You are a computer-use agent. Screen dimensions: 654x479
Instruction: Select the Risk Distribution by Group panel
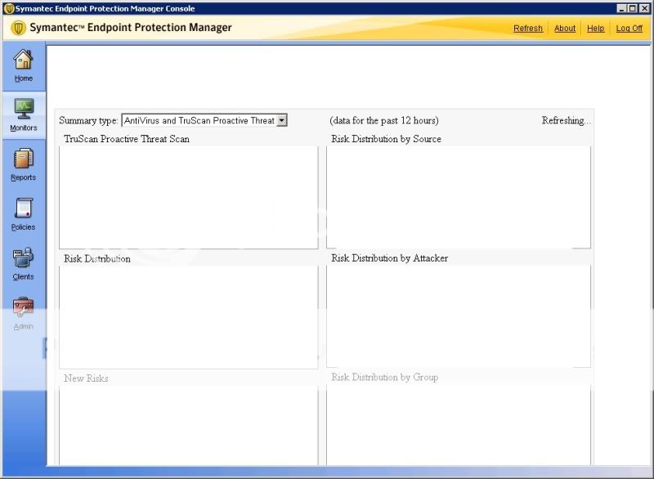click(x=458, y=425)
